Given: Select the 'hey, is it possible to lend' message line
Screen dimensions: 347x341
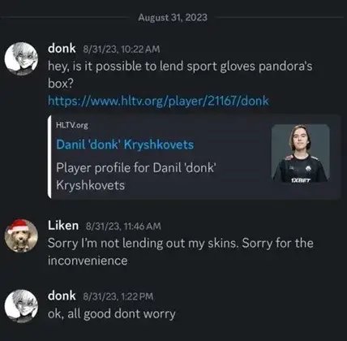Looking at the screenshot, I should (180, 67).
